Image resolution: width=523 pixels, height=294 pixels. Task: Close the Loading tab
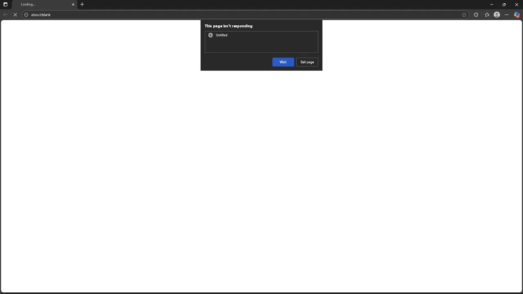point(73,4)
